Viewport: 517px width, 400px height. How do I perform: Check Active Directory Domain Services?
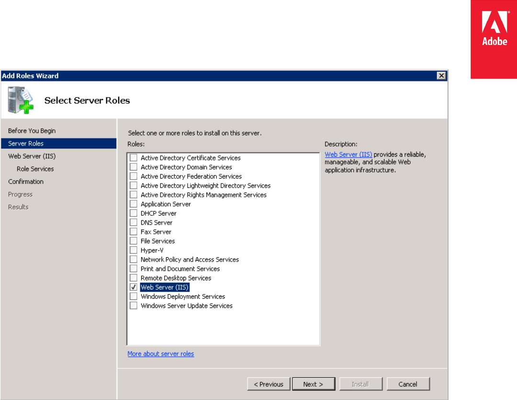134,167
